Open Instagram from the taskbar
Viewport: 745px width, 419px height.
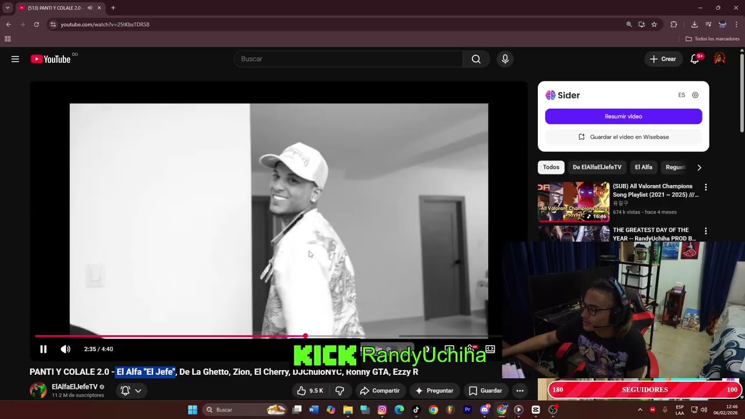pyautogui.click(x=382, y=410)
